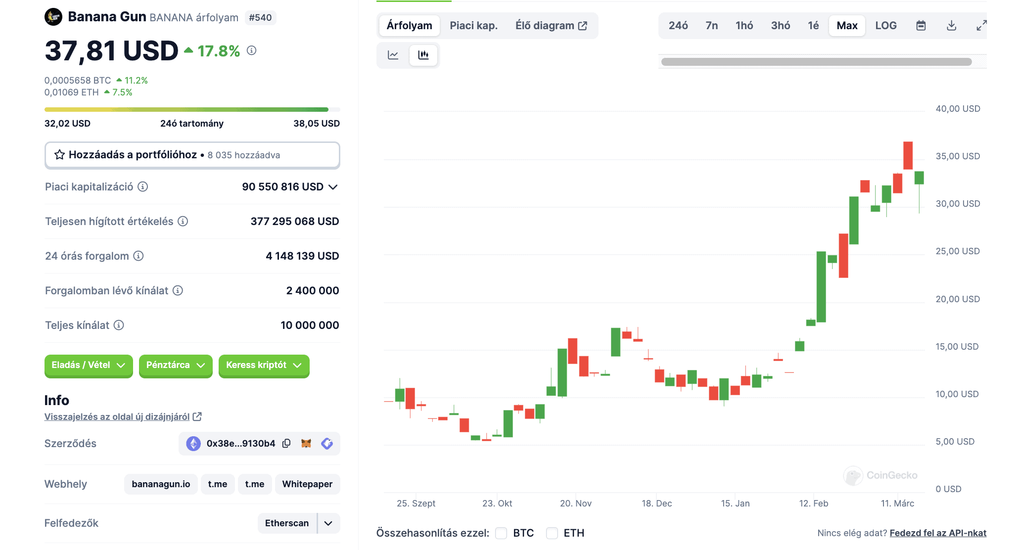Enable BTC comparison checkbox

point(501,533)
